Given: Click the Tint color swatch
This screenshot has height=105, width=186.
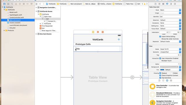Looking at the screenshot, I should click(x=162, y=70).
